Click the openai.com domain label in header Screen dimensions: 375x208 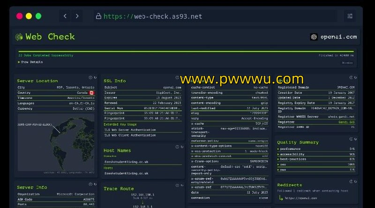pos(338,37)
